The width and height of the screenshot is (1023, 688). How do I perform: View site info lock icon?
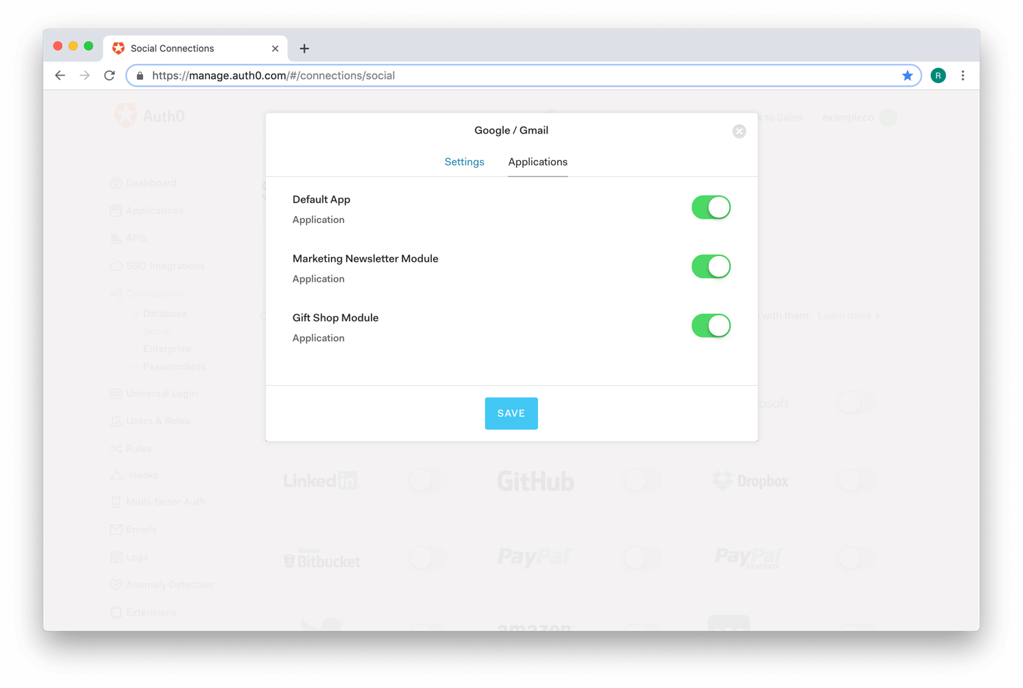coord(140,76)
